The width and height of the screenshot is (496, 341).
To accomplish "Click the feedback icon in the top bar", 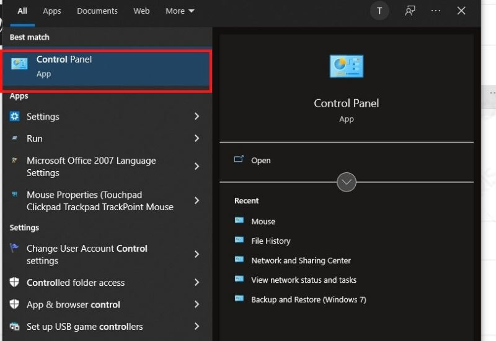I will [x=410, y=11].
